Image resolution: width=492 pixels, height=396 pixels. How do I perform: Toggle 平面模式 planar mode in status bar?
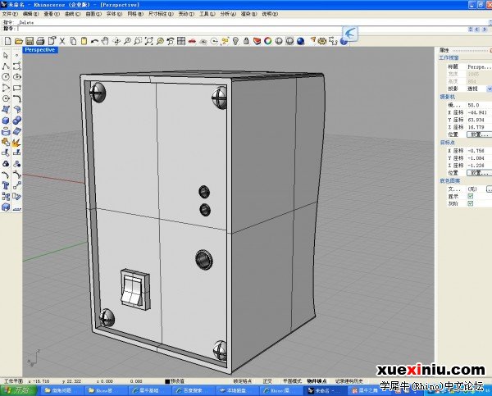[292, 381]
